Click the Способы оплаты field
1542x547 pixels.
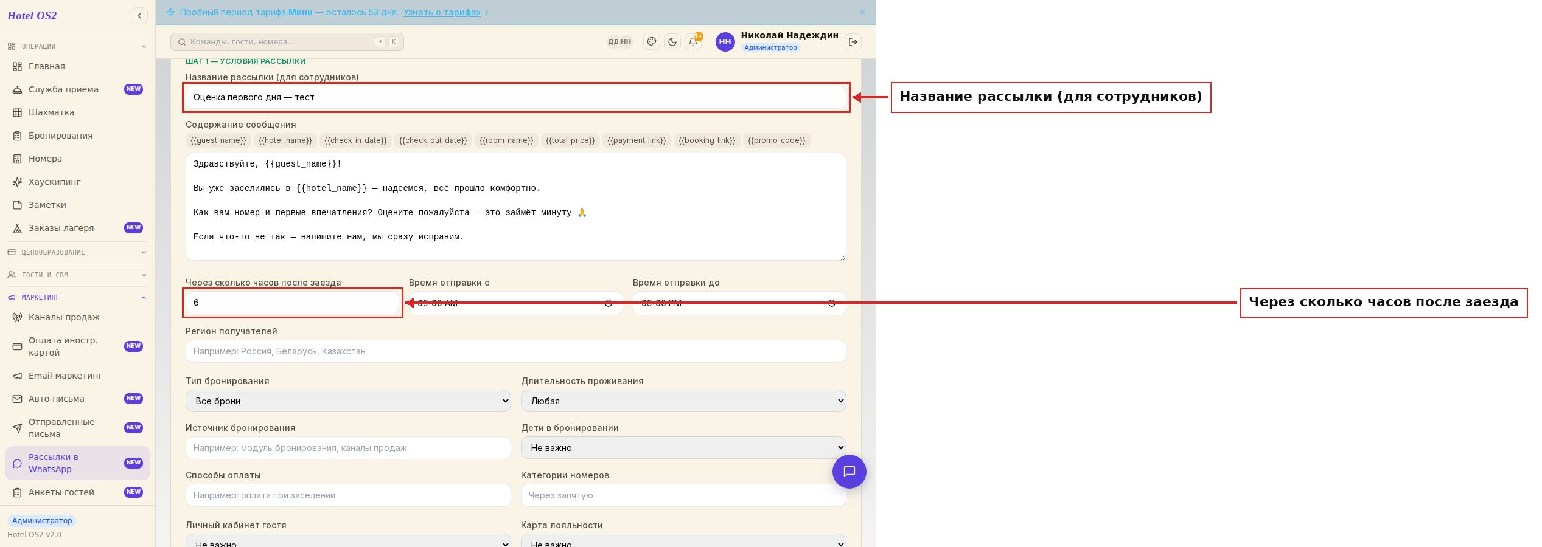tap(348, 495)
